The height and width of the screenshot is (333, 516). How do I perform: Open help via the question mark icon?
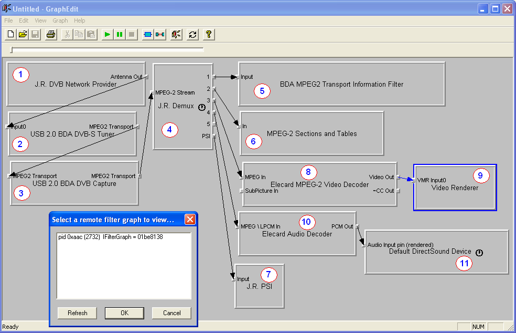[x=209, y=34]
